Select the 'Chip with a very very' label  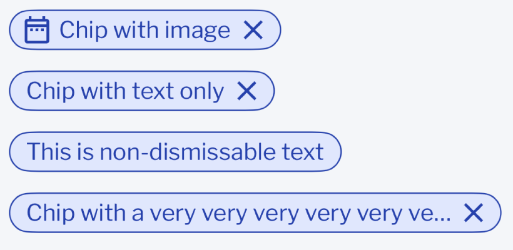239,213
